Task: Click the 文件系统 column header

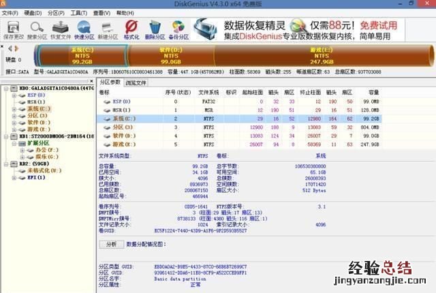Action: [x=209, y=93]
